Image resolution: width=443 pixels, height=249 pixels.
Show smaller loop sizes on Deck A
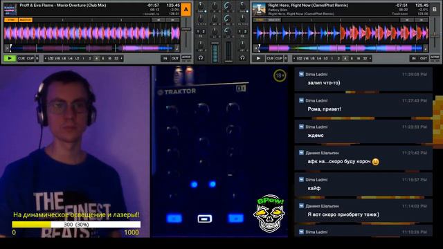[x=46, y=58]
